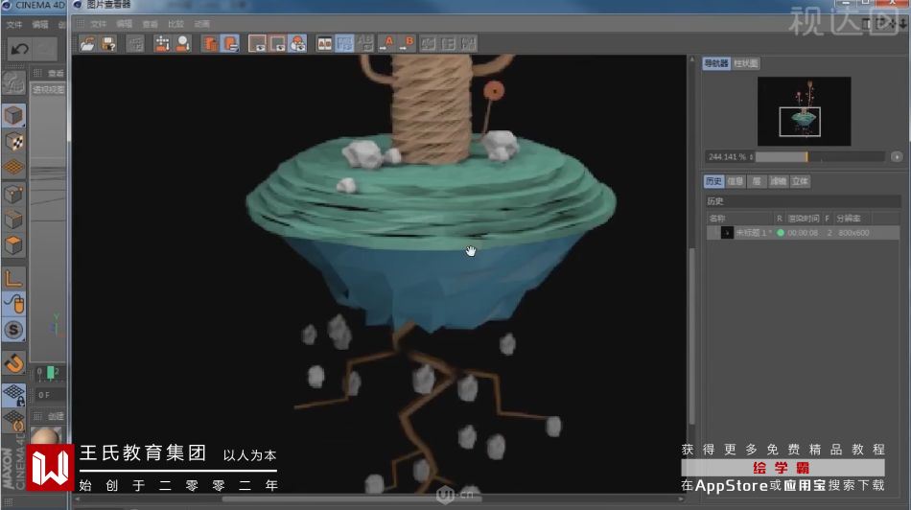Click the 分辨率 column header
911x510 pixels.
pyautogui.click(x=849, y=219)
